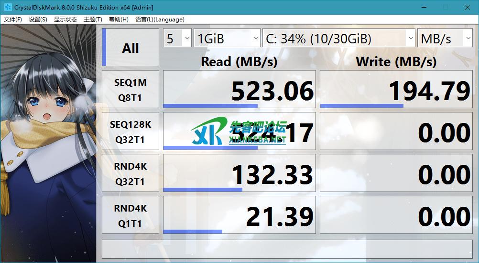479x263 pixels.
Task: Run the RND4K Q32T1 test
Action: (131, 174)
